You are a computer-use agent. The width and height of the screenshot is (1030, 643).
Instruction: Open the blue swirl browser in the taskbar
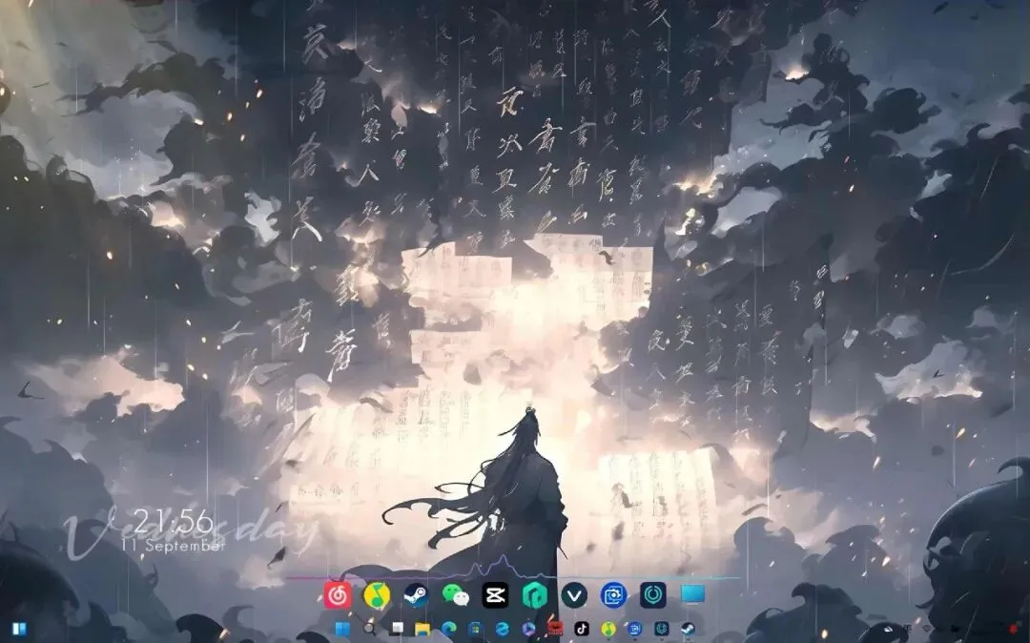tap(502, 630)
